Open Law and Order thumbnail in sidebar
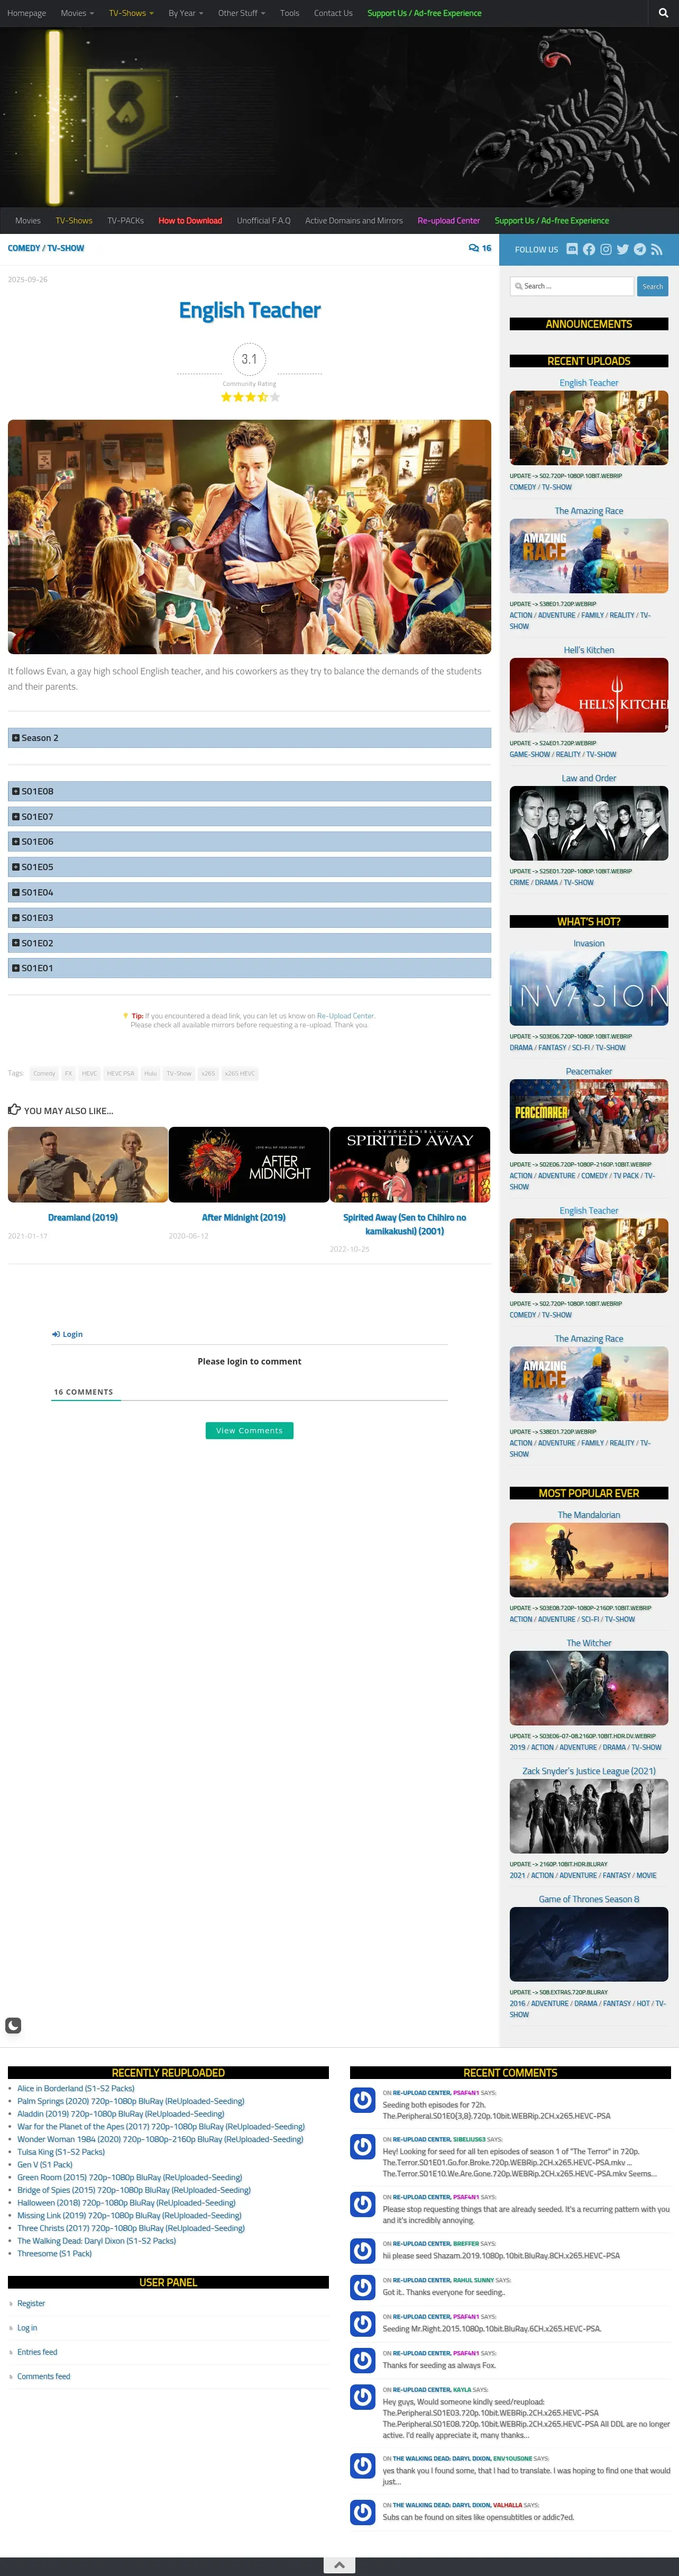Viewport: 679px width, 2576px height. coord(589,823)
